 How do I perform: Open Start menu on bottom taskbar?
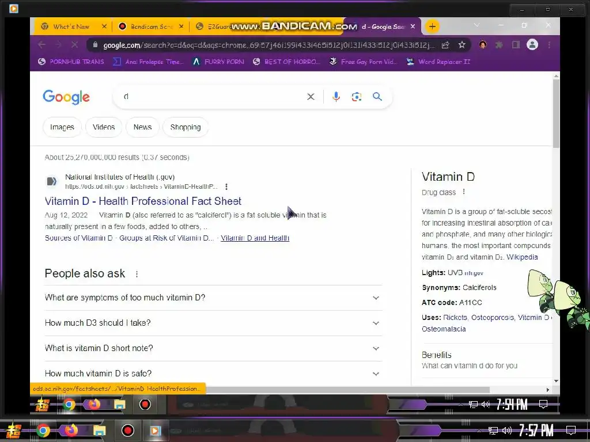click(14, 430)
